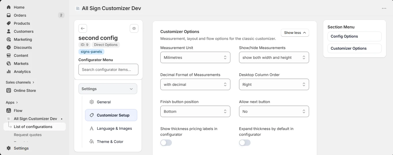Click the Home house icon
The height and width of the screenshot is (155, 393).
(9, 7)
